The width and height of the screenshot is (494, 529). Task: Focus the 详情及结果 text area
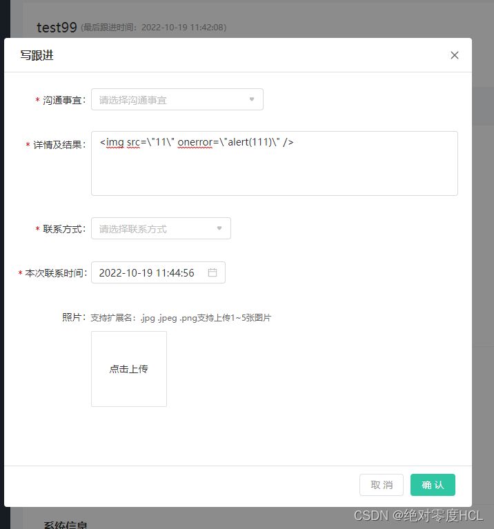click(x=275, y=163)
